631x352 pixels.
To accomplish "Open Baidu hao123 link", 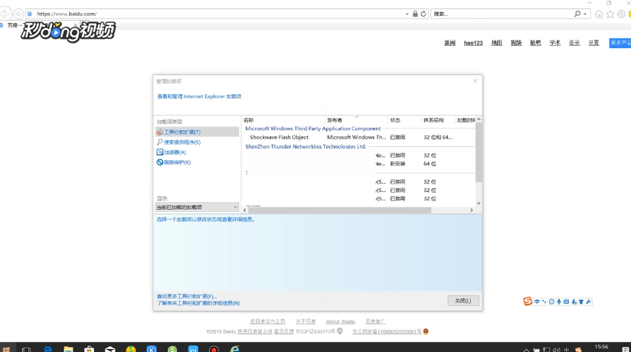I will 473,43.
